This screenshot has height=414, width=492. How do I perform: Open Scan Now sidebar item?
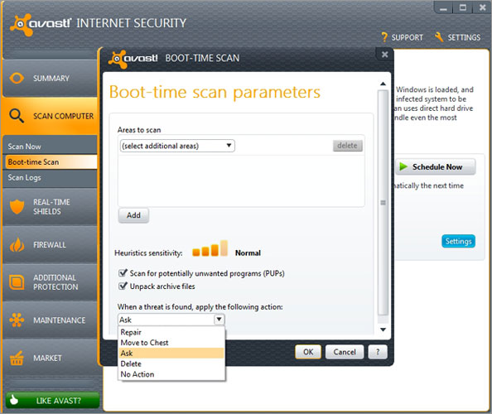click(50, 147)
